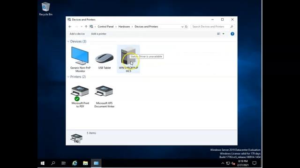Click the change view icon in toolbar

click(x=218, y=34)
